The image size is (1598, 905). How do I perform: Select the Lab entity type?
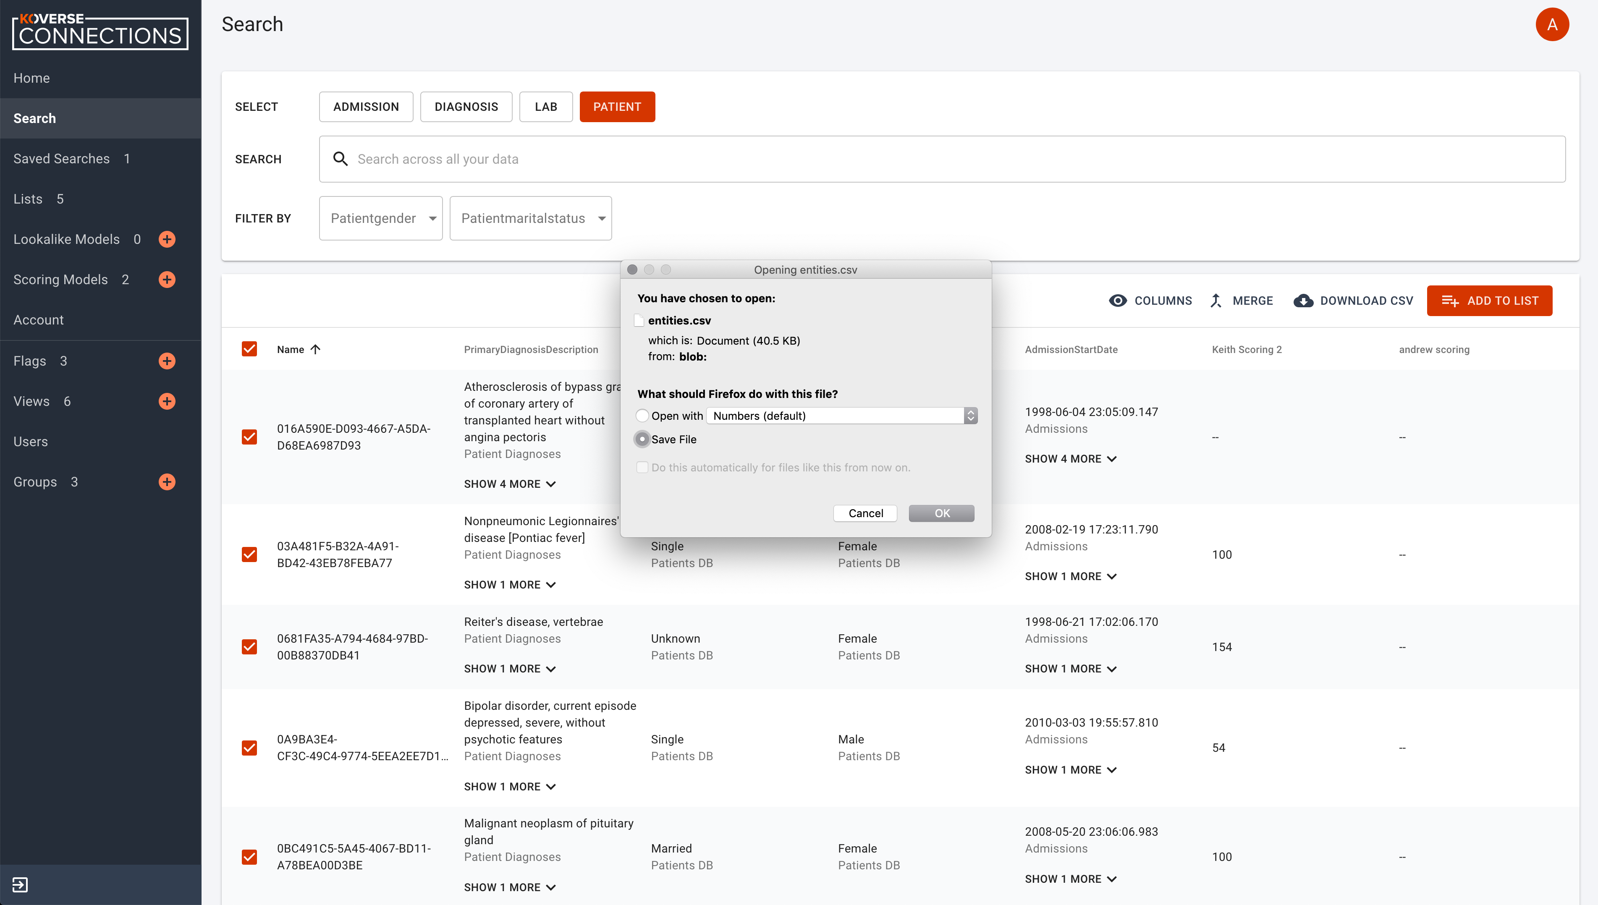[x=546, y=107]
